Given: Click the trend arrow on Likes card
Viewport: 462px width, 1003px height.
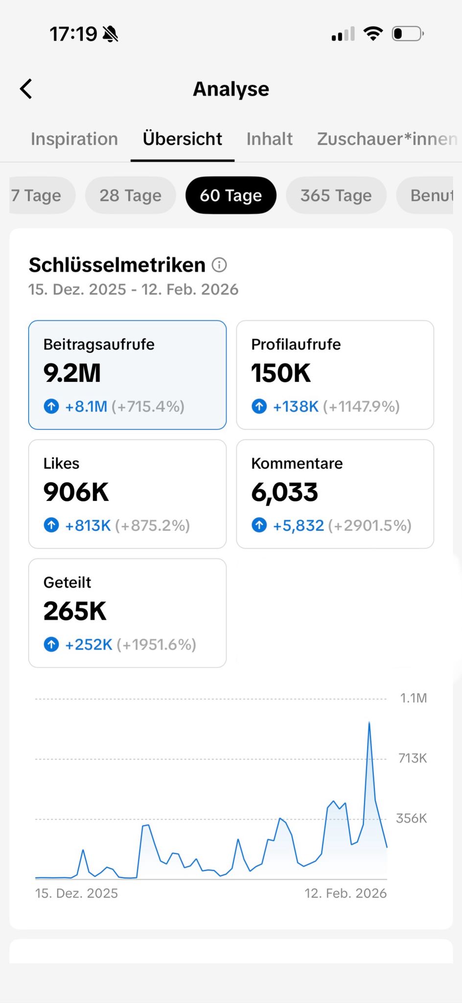Looking at the screenshot, I should coord(51,525).
